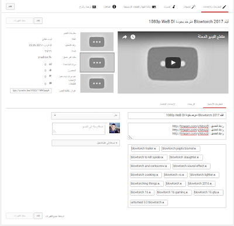Click the comments speech bubble icon
The image size is (234, 226).
point(50,84)
